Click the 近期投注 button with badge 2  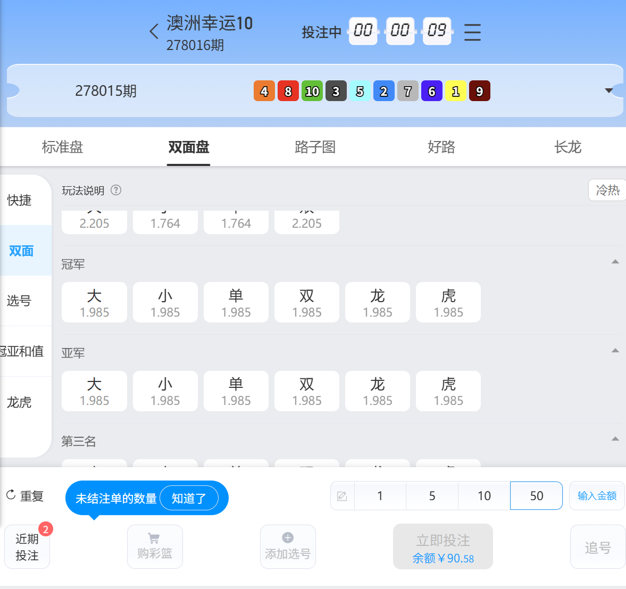coord(27,546)
